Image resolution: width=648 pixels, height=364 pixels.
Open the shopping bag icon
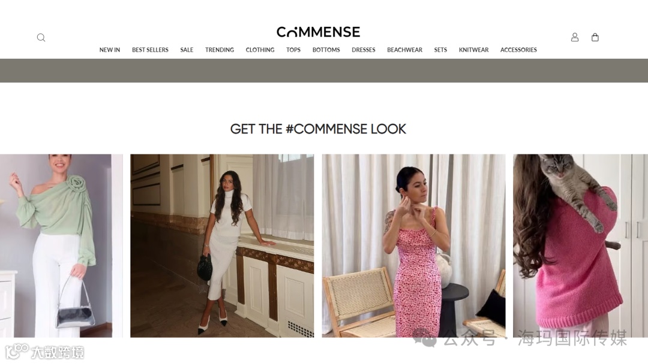point(595,37)
